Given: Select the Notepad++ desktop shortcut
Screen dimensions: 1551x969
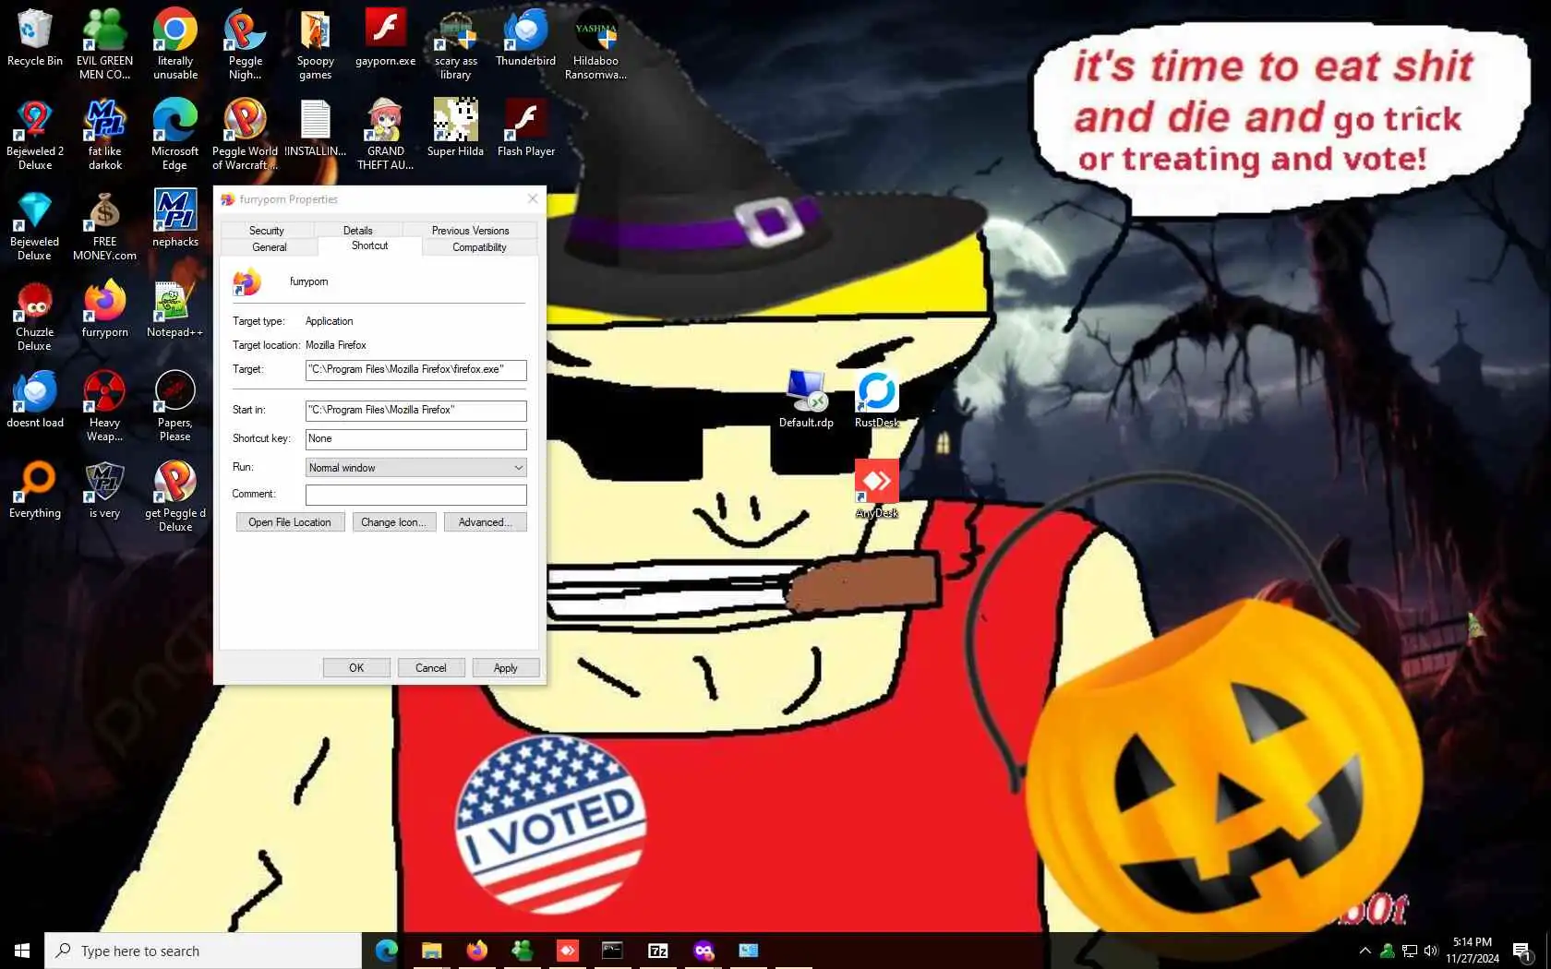Looking at the screenshot, I should (x=175, y=310).
